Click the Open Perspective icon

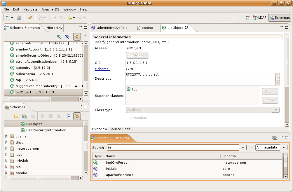pyautogui.click(x=247, y=18)
